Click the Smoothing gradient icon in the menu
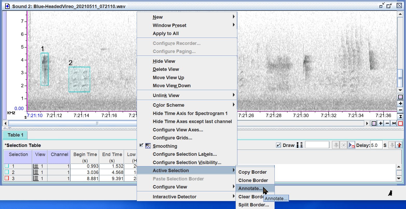The width and height of the screenshot is (406, 209). coord(148,146)
